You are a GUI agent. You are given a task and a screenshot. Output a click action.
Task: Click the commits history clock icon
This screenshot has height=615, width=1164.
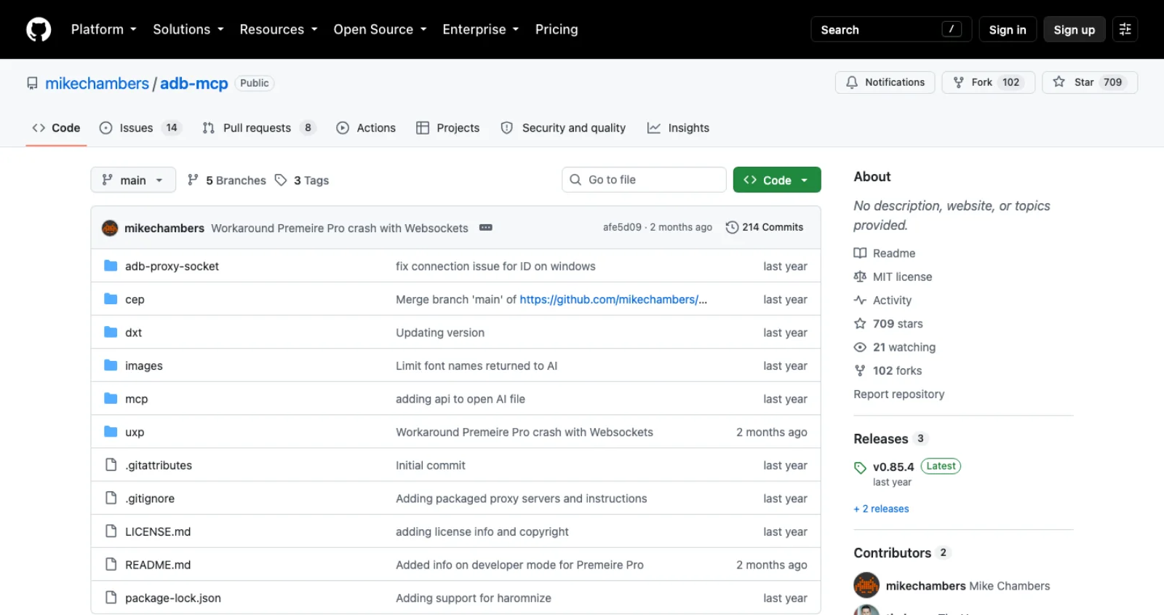pyautogui.click(x=732, y=228)
